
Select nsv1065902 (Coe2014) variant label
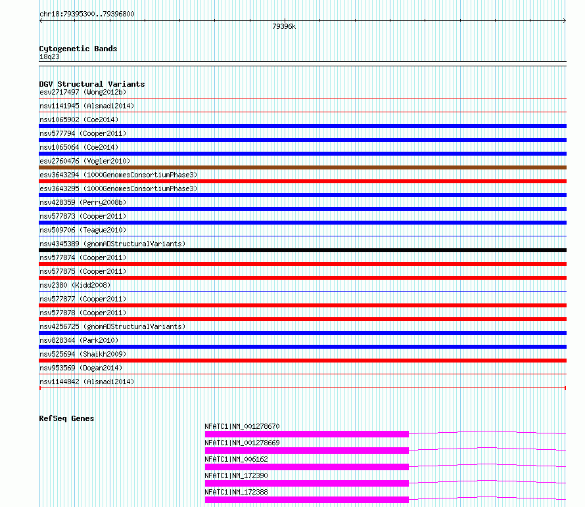tap(79, 120)
